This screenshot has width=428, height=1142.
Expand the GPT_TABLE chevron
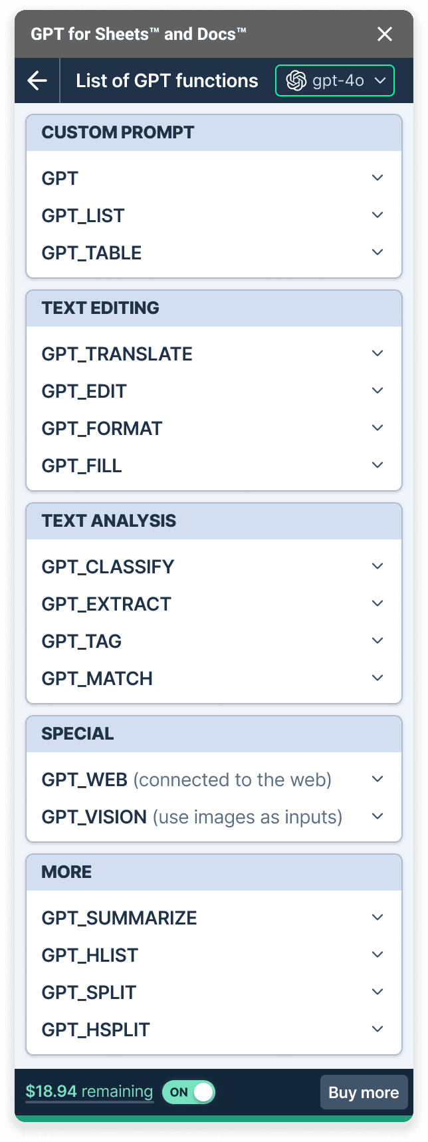tap(377, 252)
